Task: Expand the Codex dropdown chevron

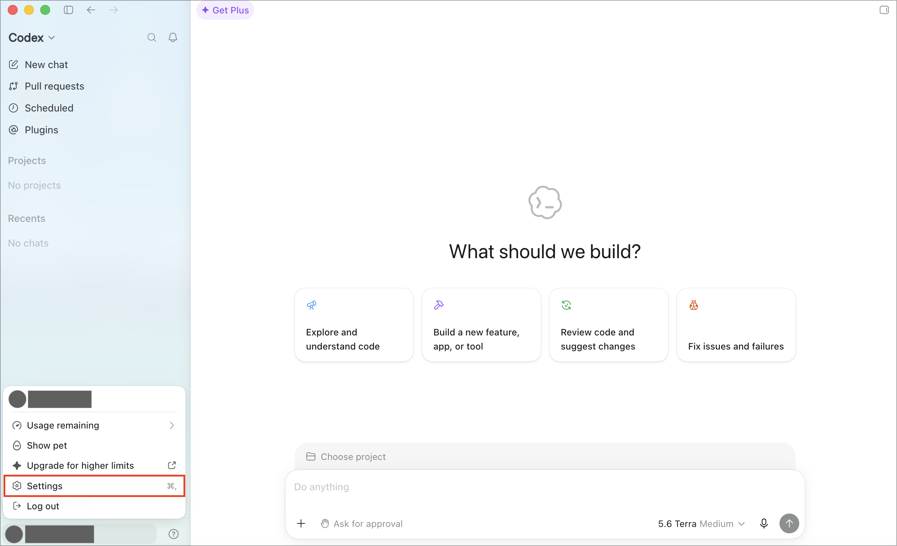Action: [52, 38]
